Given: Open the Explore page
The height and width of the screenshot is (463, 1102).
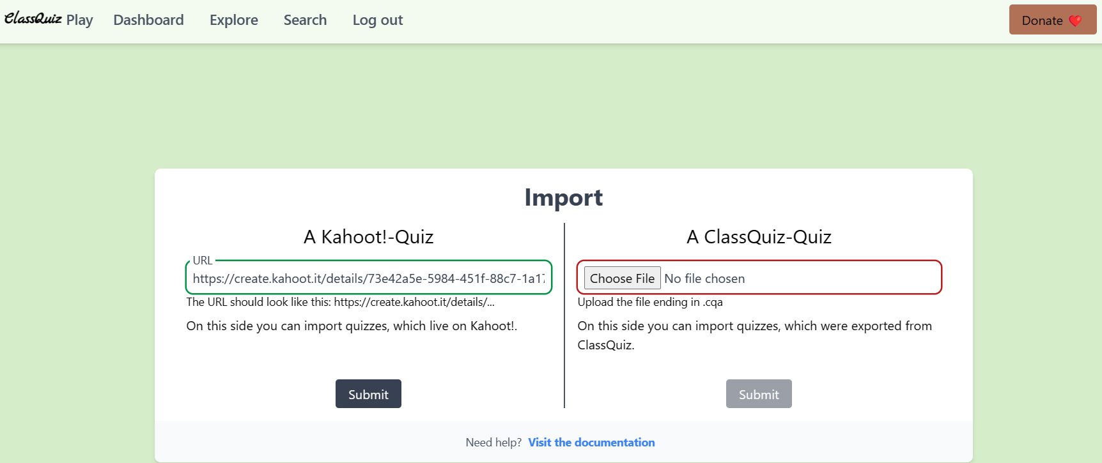Looking at the screenshot, I should pyautogui.click(x=234, y=20).
